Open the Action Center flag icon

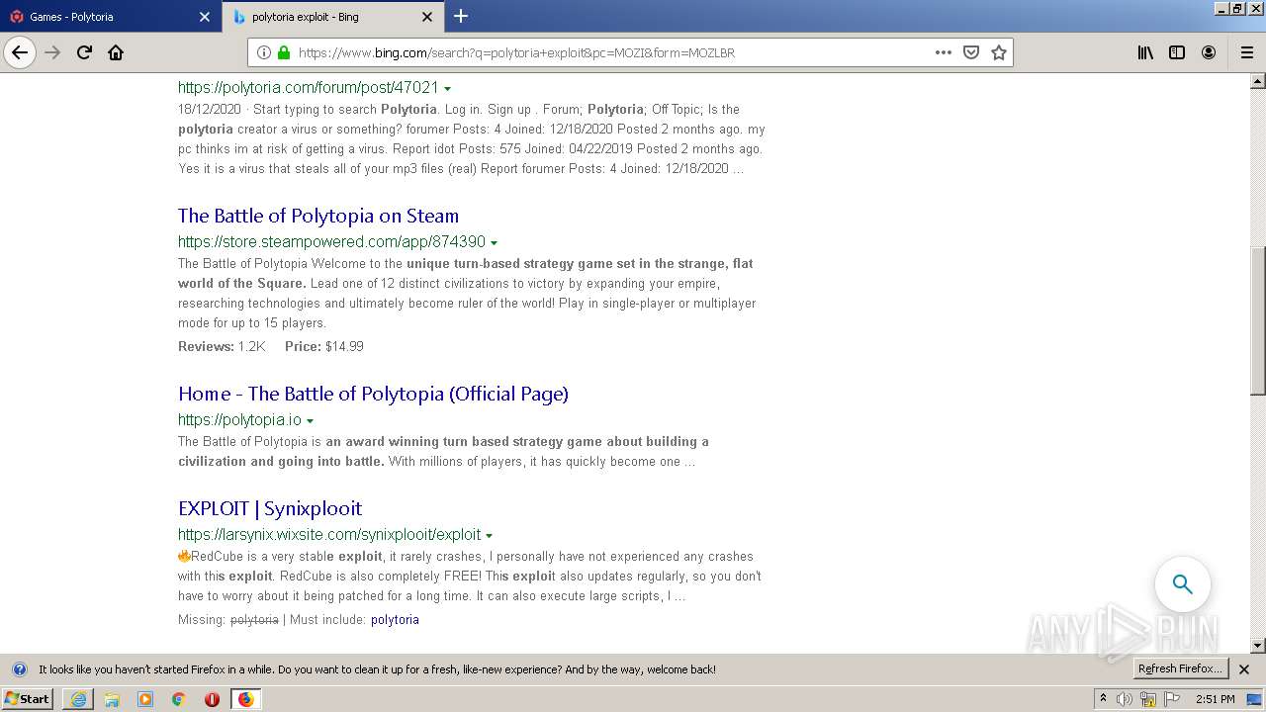[x=1171, y=699]
